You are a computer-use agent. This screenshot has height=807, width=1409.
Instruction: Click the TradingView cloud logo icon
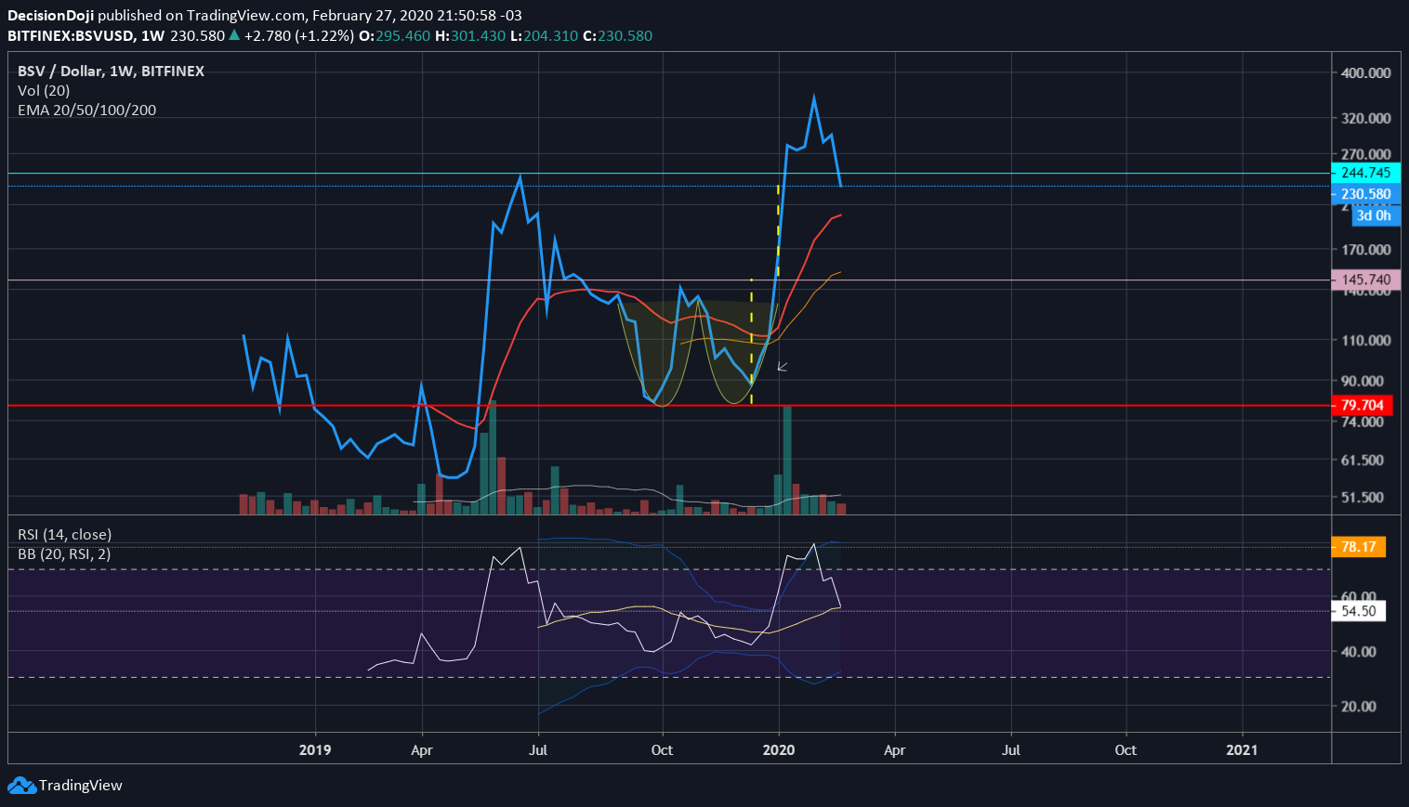(21, 786)
